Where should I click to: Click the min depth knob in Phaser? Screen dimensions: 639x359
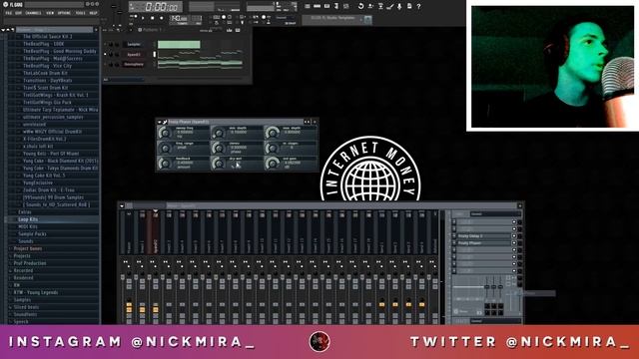pos(219,133)
